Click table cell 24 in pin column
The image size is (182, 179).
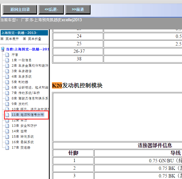tap(78, 36)
